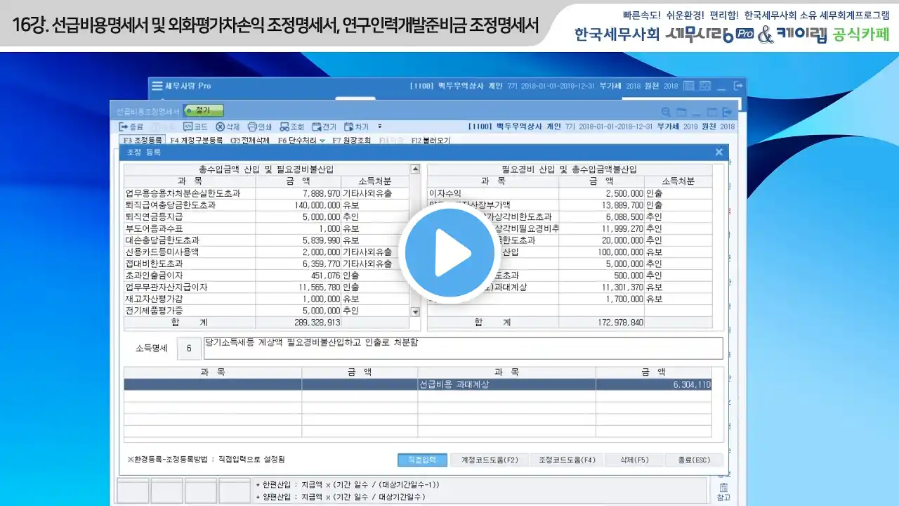Select F4 계정구분등록 tab

(x=197, y=141)
